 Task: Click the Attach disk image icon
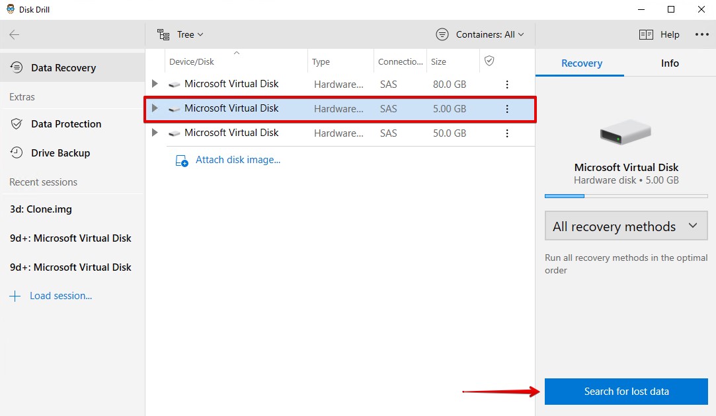pyautogui.click(x=182, y=160)
